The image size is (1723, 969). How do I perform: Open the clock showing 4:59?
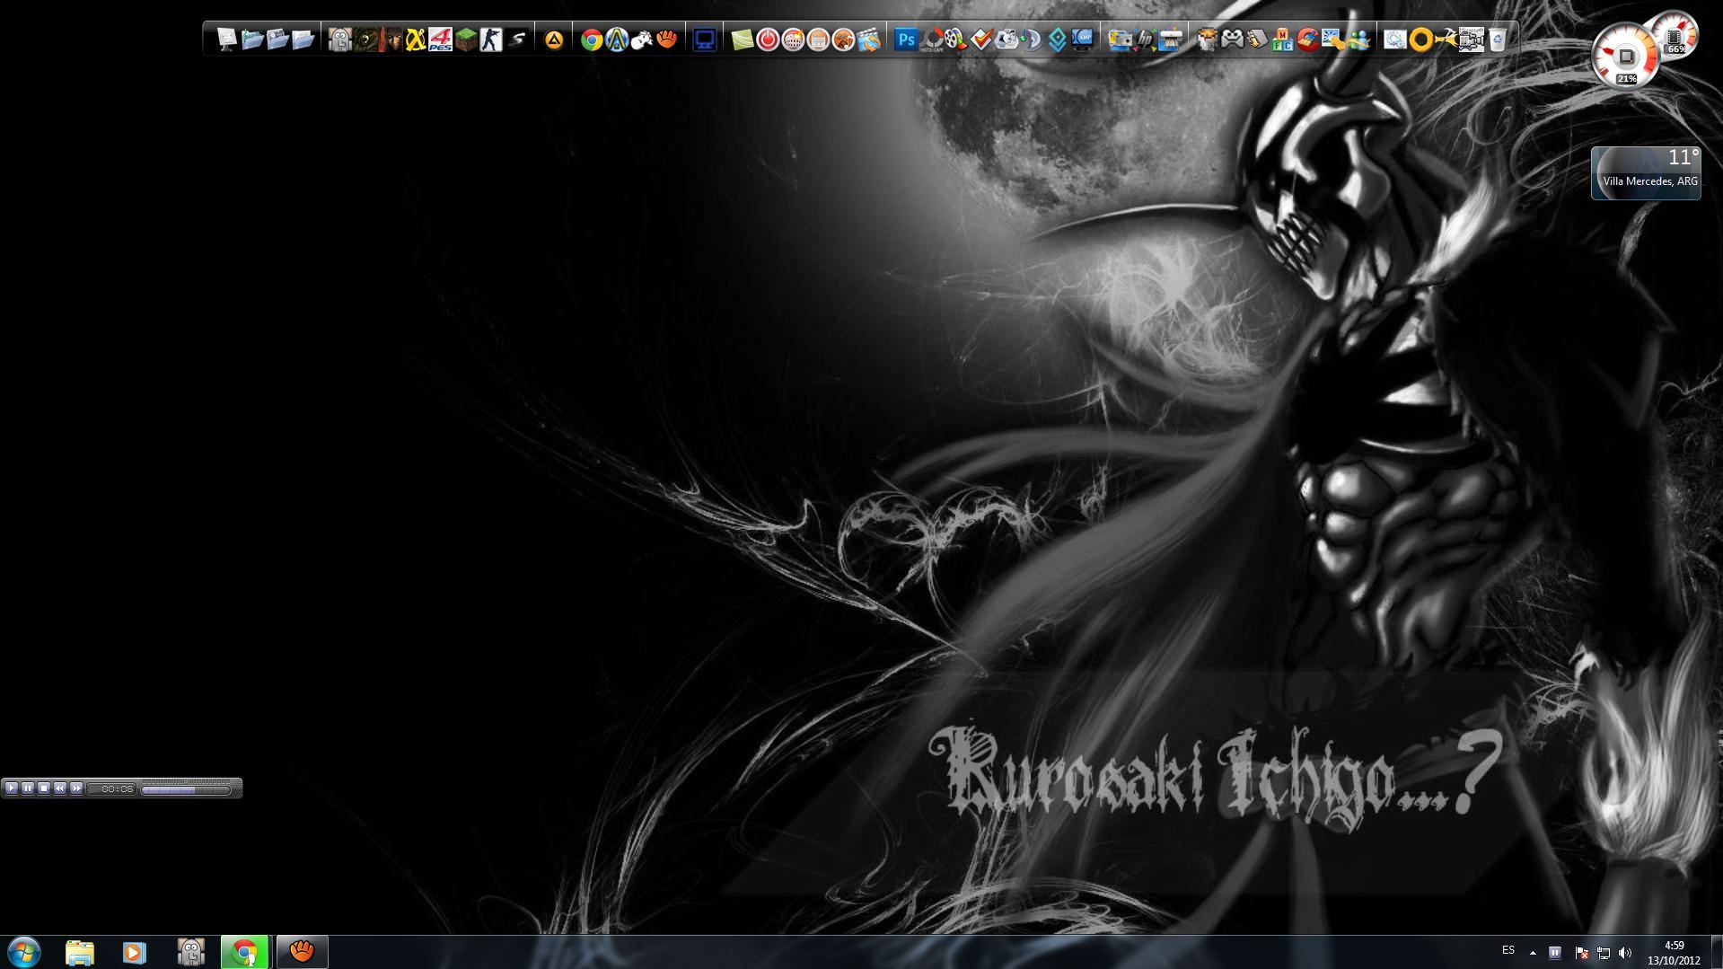(x=1674, y=953)
